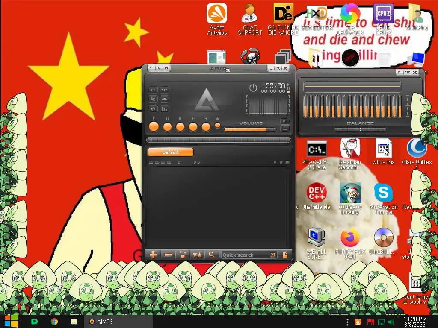Select the Default playlist tab
The image size is (438, 328).
(x=170, y=152)
